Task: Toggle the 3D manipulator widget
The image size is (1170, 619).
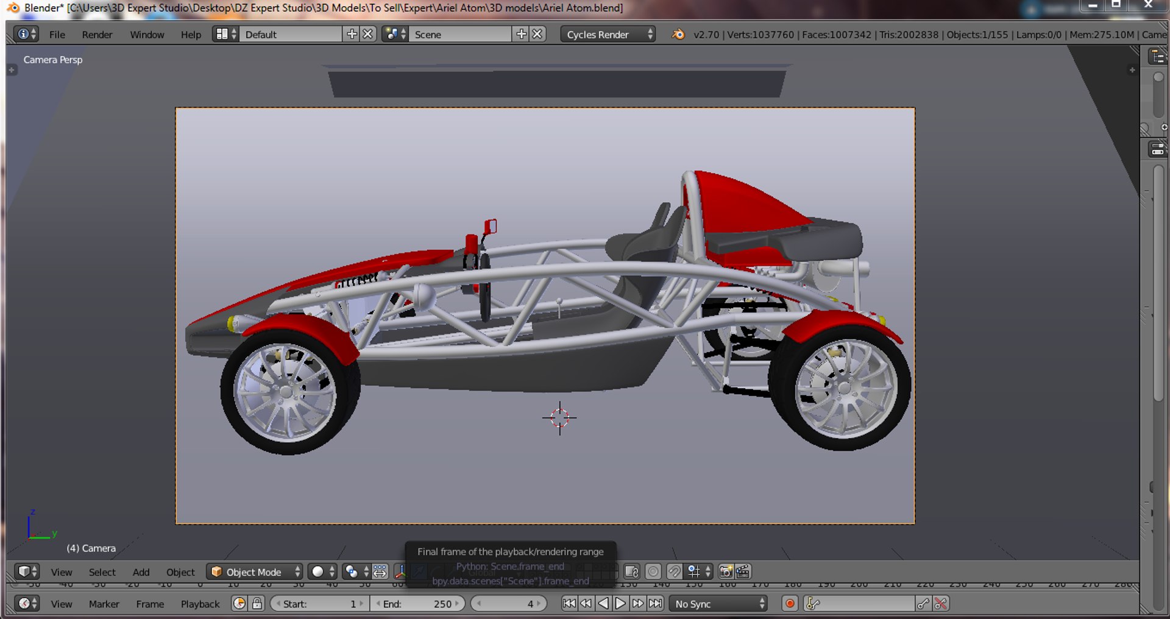Action: [x=400, y=571]
